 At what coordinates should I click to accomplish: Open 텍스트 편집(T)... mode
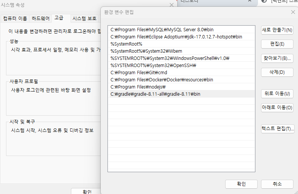click(278, 129)
